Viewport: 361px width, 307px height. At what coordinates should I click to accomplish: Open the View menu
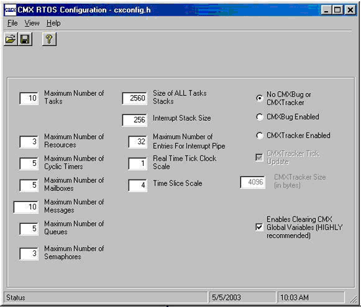32,23
